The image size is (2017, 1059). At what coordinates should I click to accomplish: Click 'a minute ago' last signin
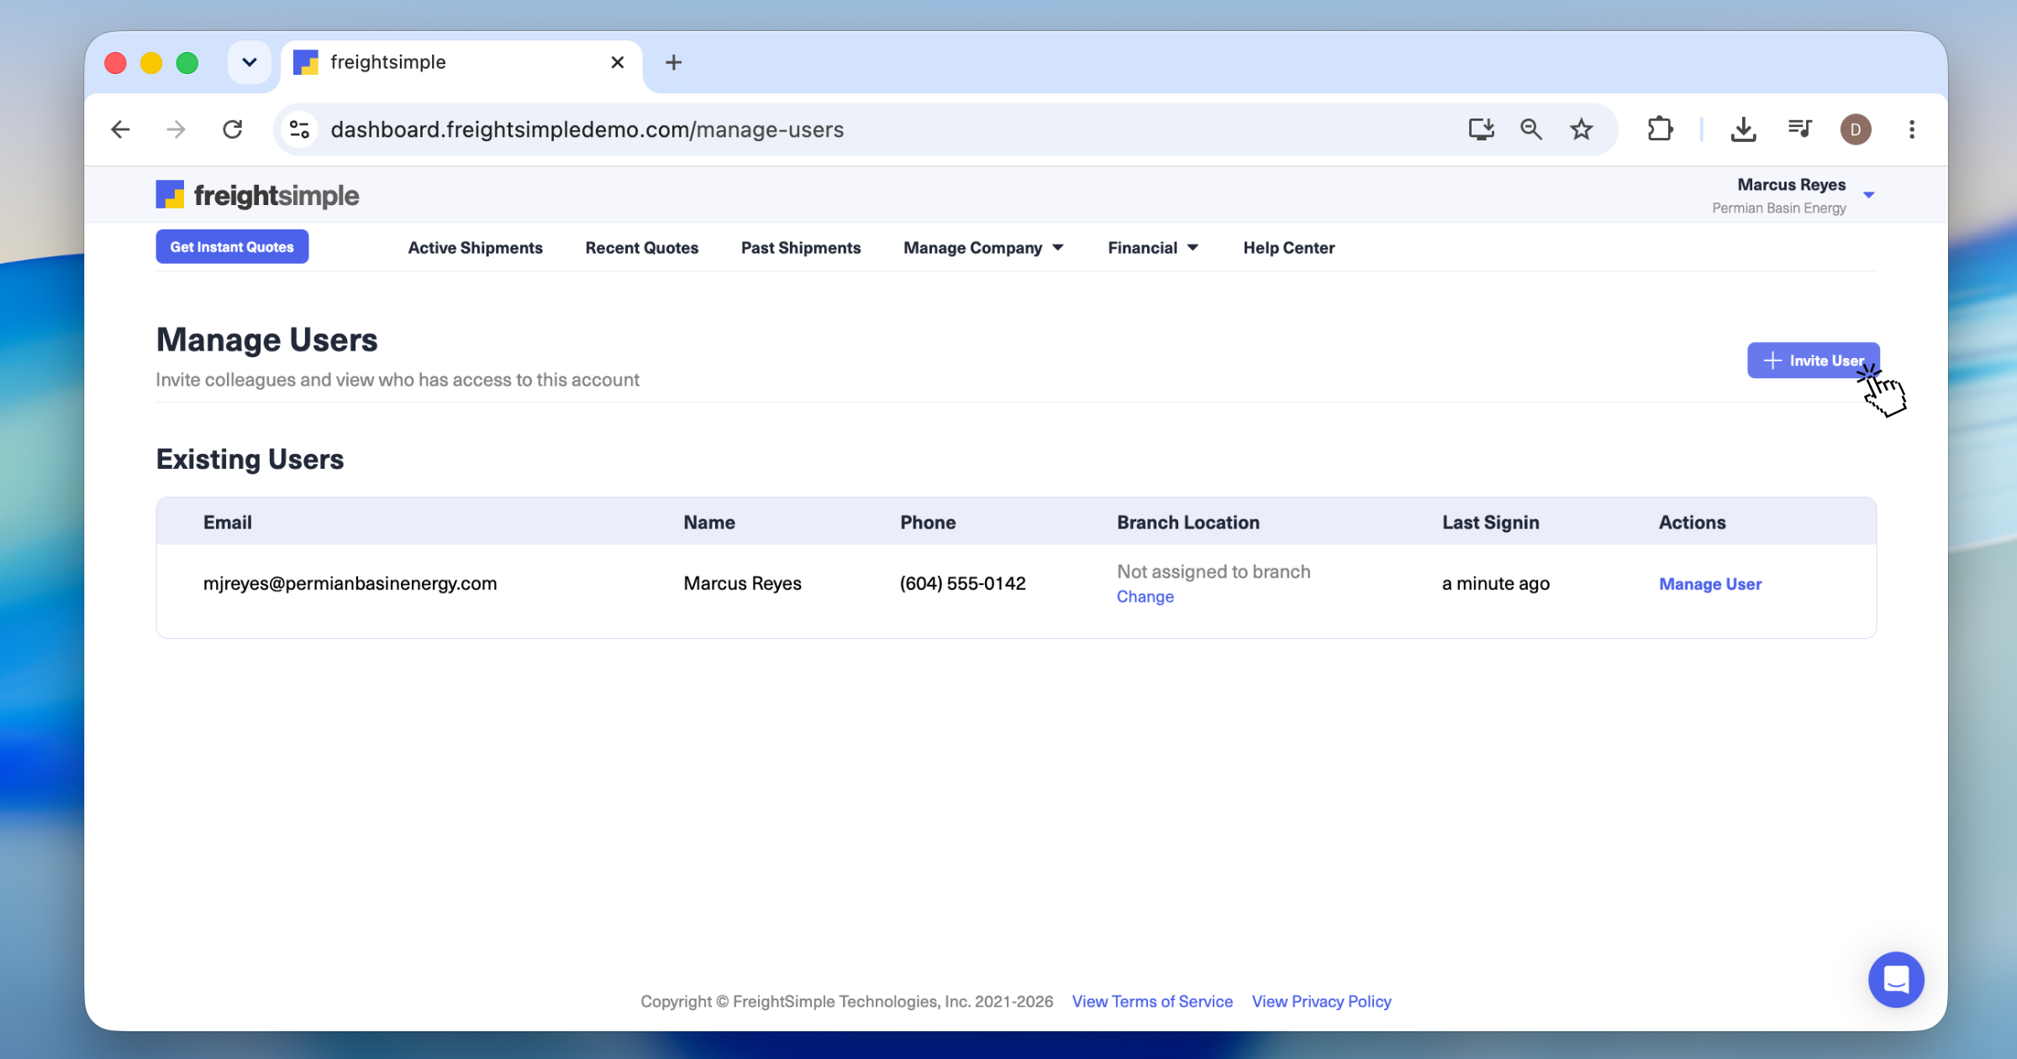click(x=1495, y=583)
